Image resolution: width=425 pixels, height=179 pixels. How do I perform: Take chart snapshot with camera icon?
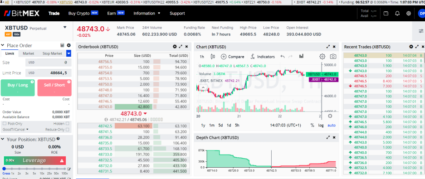coord(333,57)
